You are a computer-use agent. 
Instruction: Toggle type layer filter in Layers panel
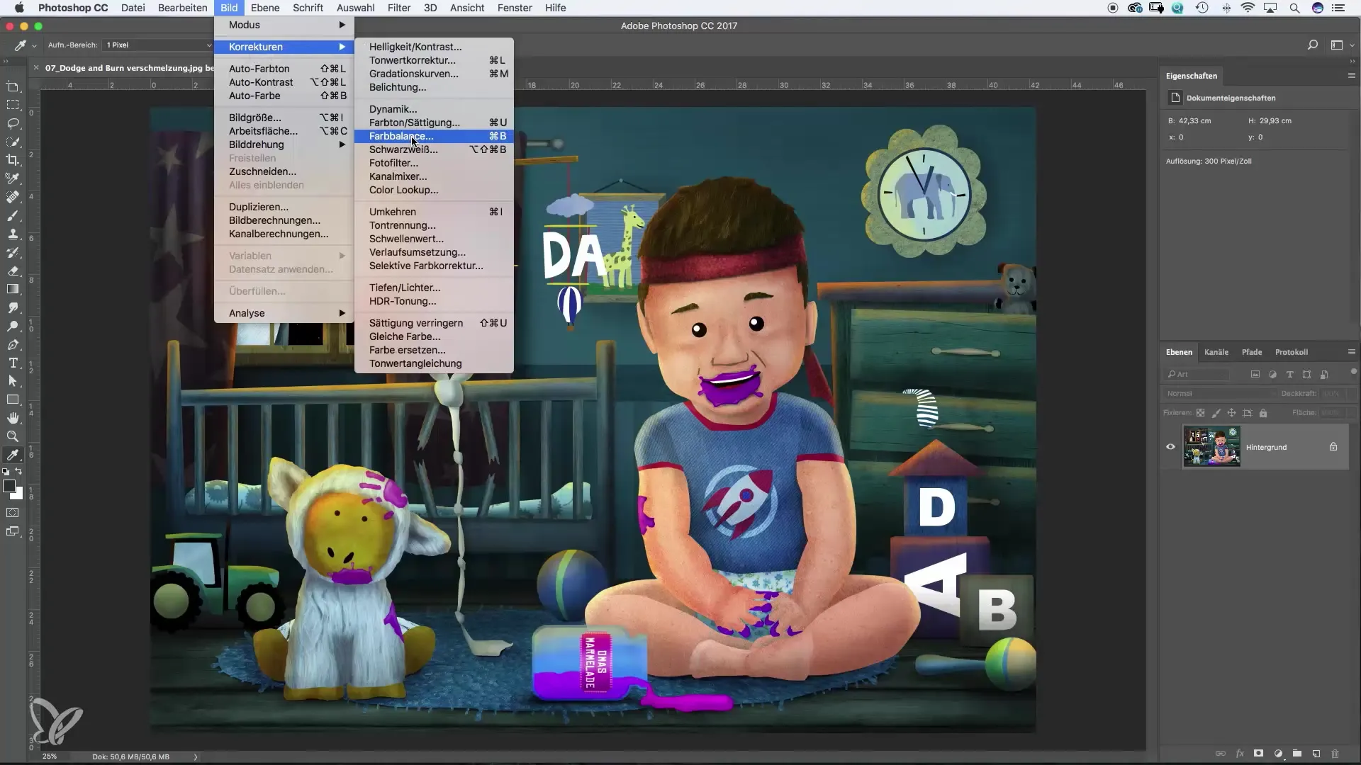tap(1289, 374)
